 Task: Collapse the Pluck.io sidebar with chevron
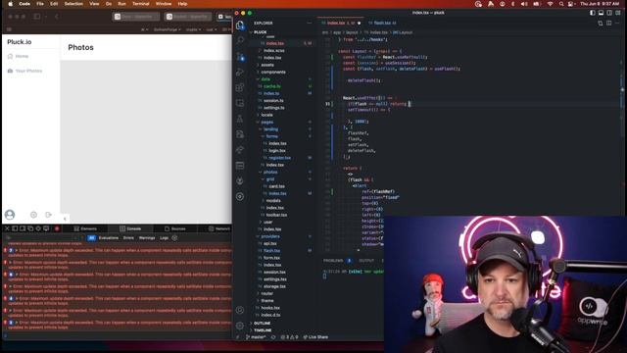pos(65,219)
